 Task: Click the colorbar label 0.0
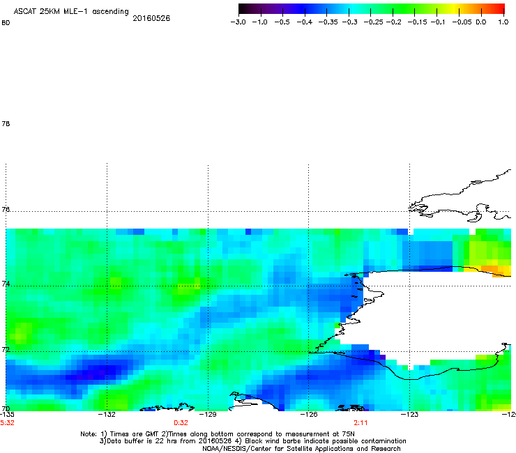[x=481, y=22]
